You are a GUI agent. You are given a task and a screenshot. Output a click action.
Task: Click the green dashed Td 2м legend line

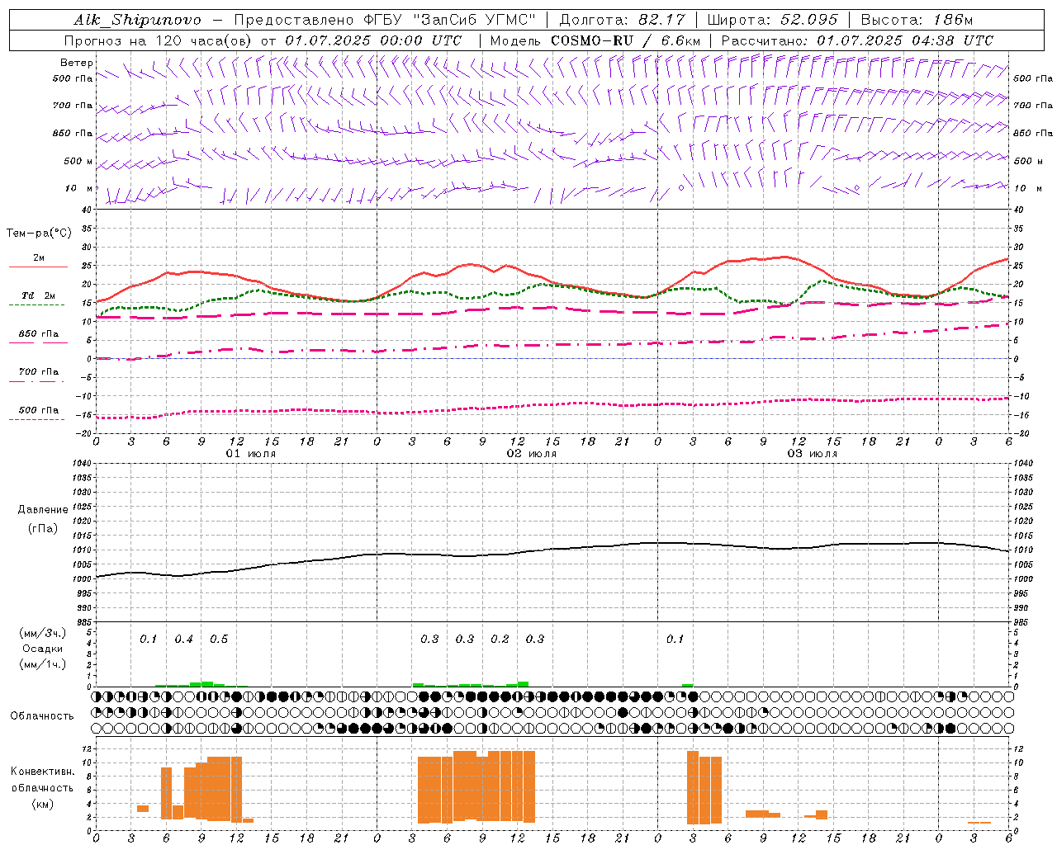pos(36,304)
